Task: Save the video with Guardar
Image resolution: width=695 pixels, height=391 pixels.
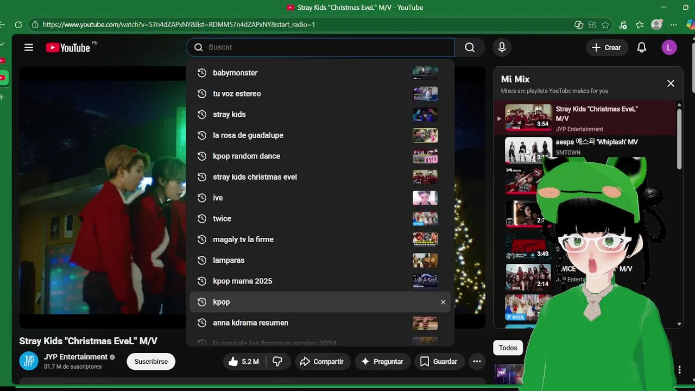Action: pyautogui.click(x=439, y=361)
